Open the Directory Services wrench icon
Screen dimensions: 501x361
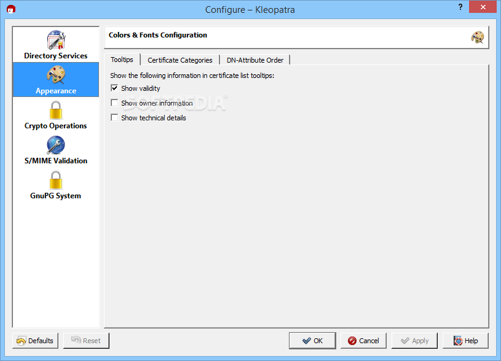click(56, 39)
